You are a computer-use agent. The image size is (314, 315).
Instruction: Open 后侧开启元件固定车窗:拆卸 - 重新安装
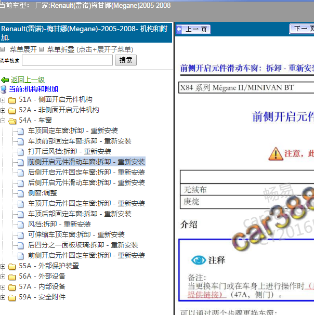[x=86, y=173]
